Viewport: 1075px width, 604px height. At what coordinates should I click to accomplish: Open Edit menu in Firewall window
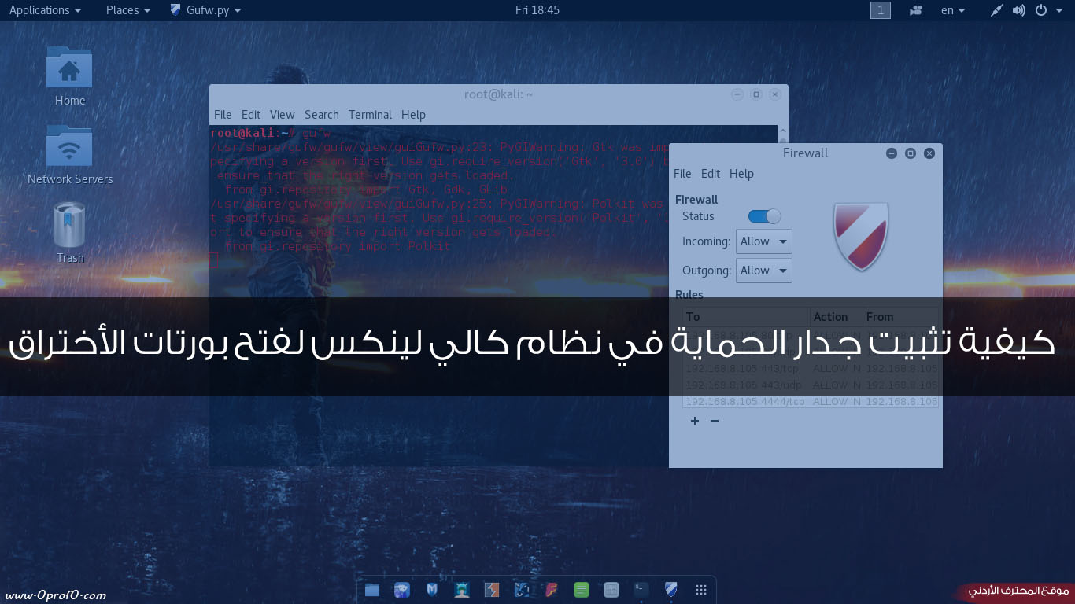pyautogui.click(x=711, y=174)
